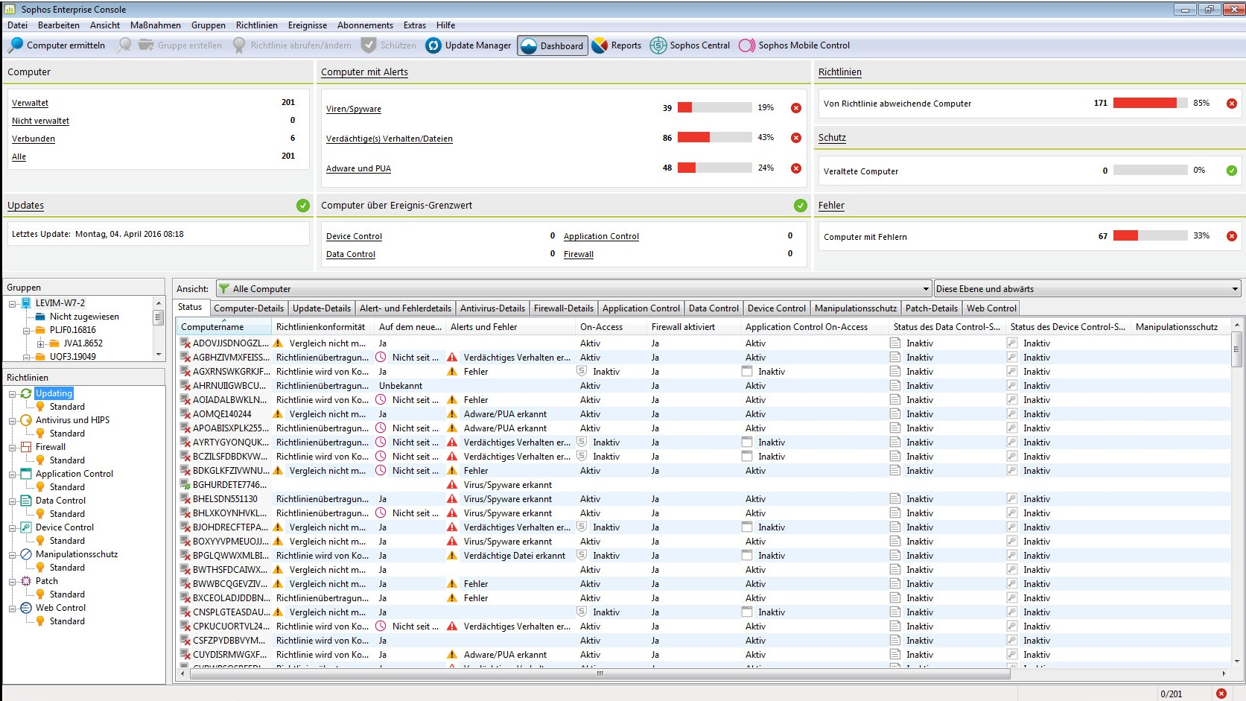The height and width of the screenshot is (701, 1246).
Task: Switch to the Patch-Details tab
Action: pos(931,308)
